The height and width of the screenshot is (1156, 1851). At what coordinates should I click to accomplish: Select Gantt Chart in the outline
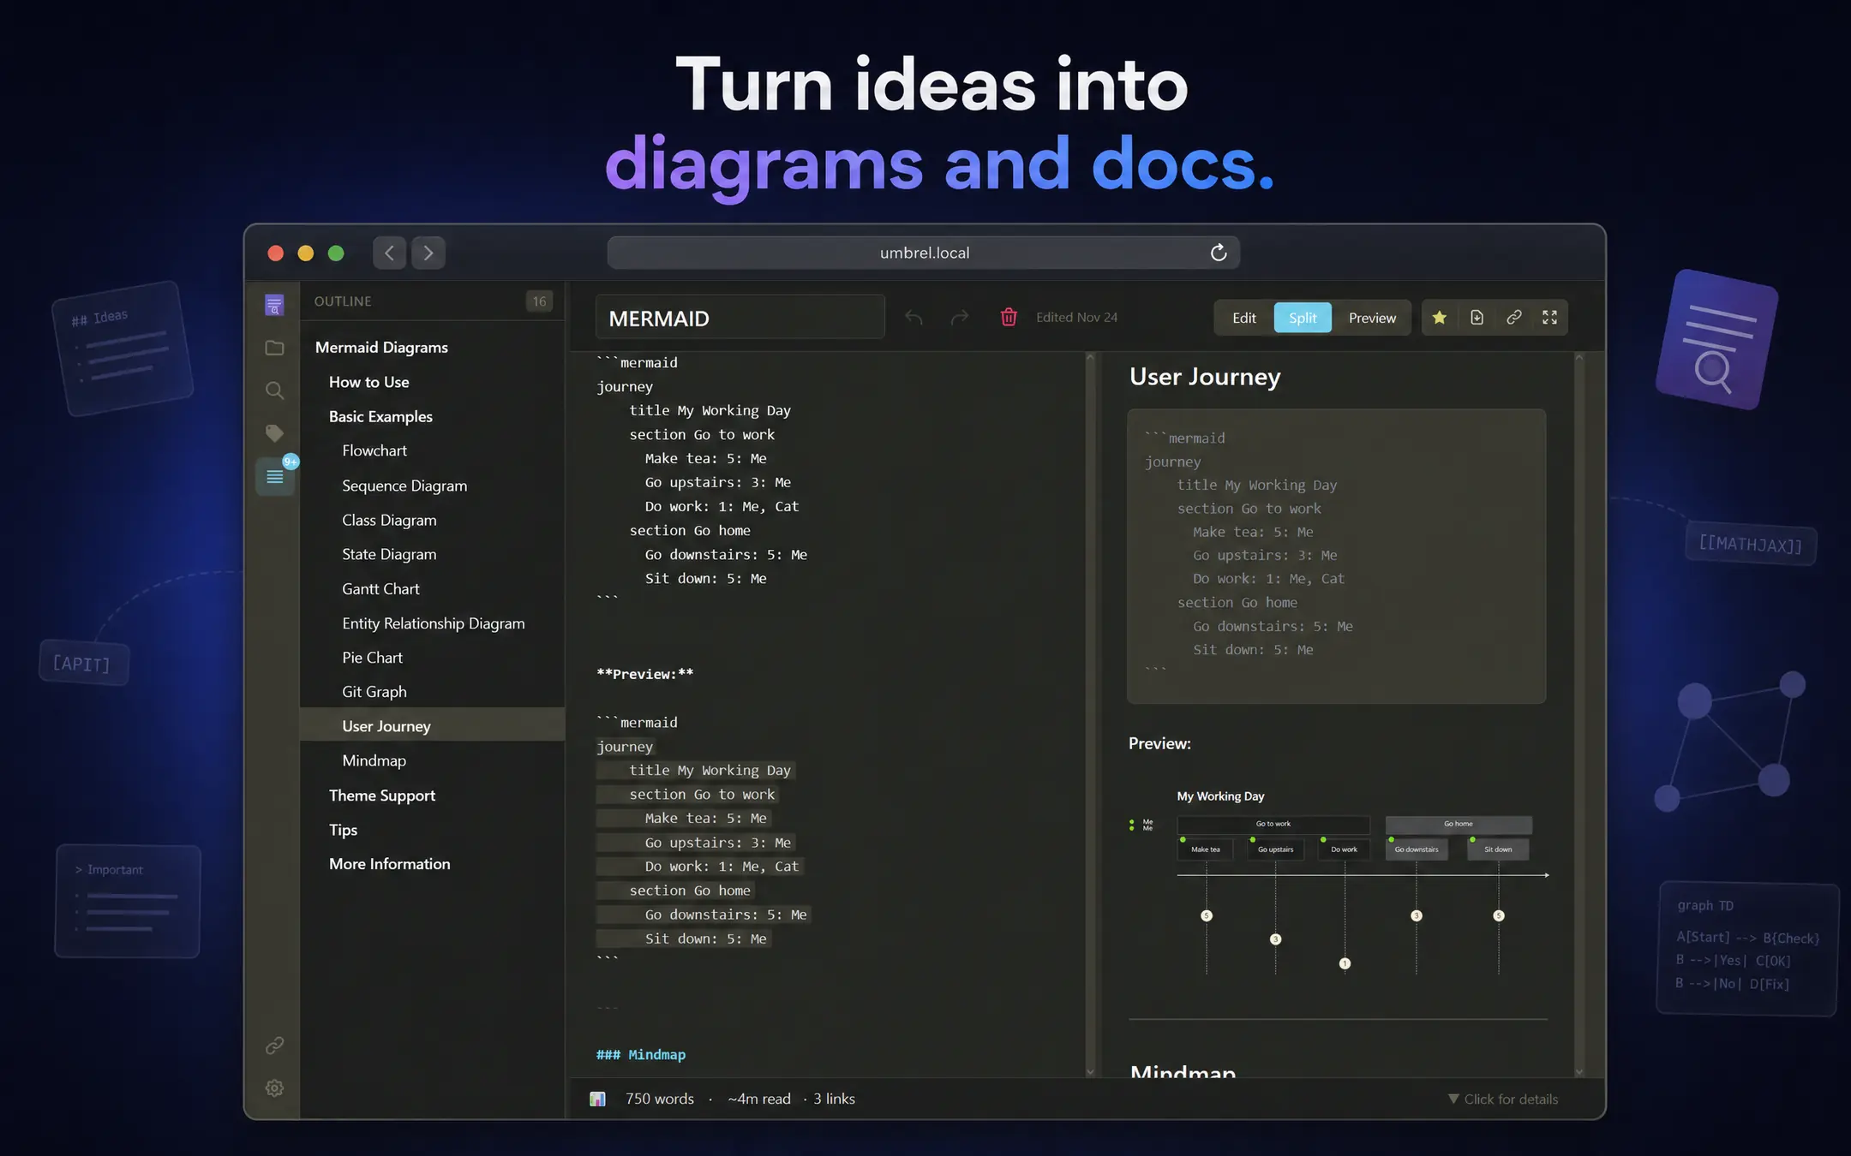coord(432,588)
